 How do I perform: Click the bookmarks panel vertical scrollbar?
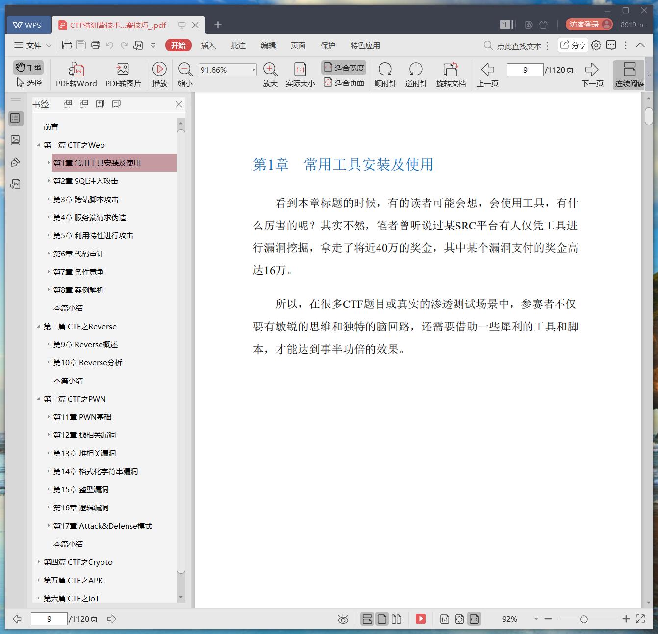pos(181,351)
